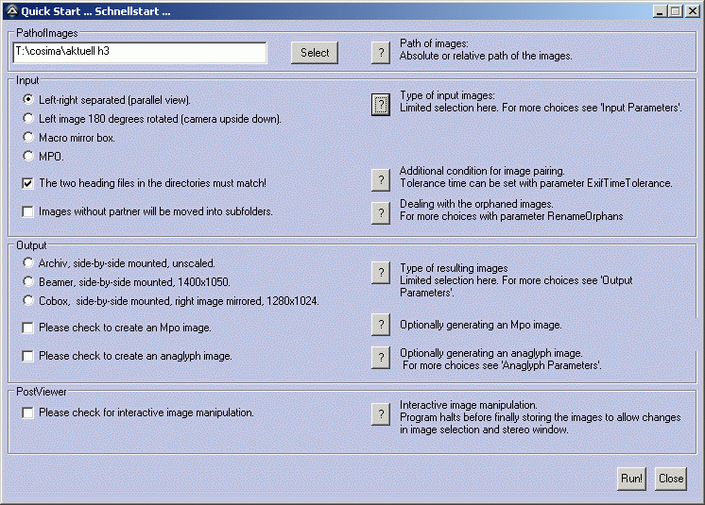Click the help button for Path of images
The image size is (705, 505).
380,52
